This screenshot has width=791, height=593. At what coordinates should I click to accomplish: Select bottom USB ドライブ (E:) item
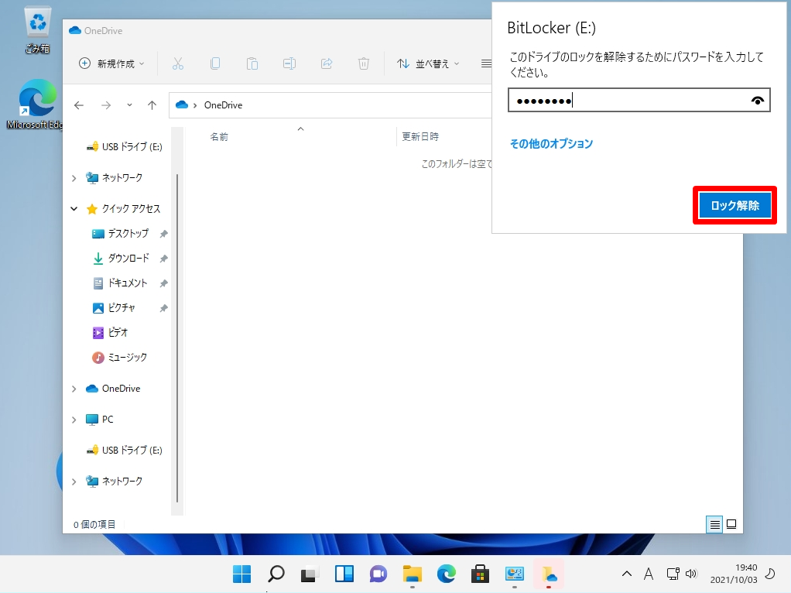coord(124,451)
